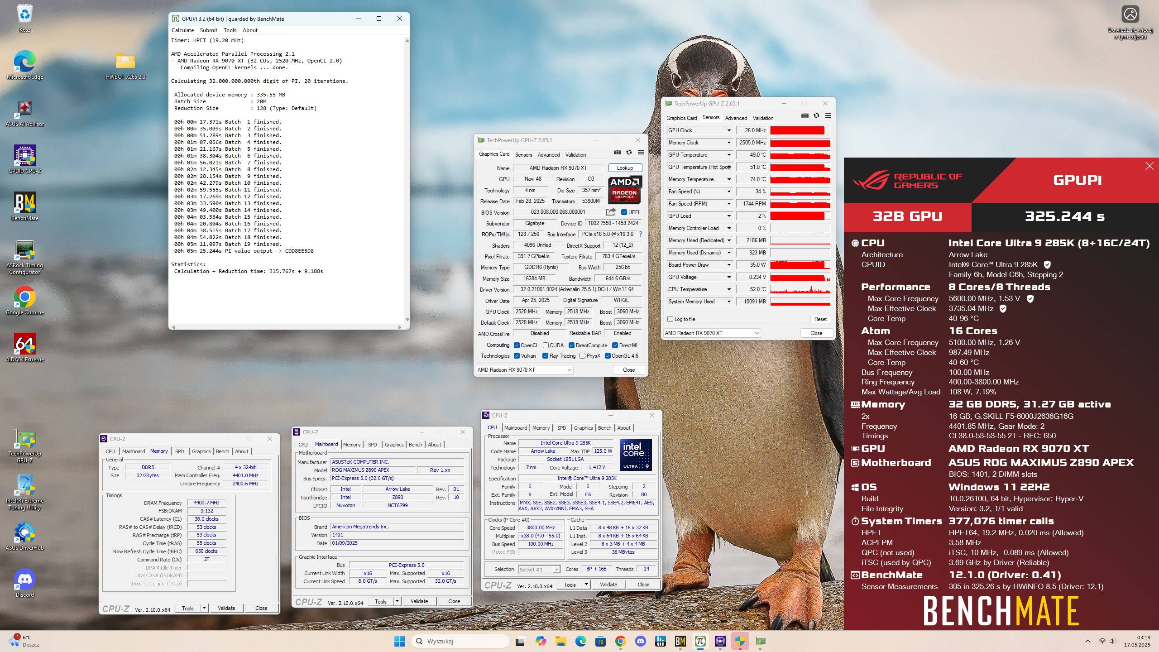Switch to SPD tab in CPU-Z Memory window
The width and height of the screenshot is (1159, 652).
[179, 451]
